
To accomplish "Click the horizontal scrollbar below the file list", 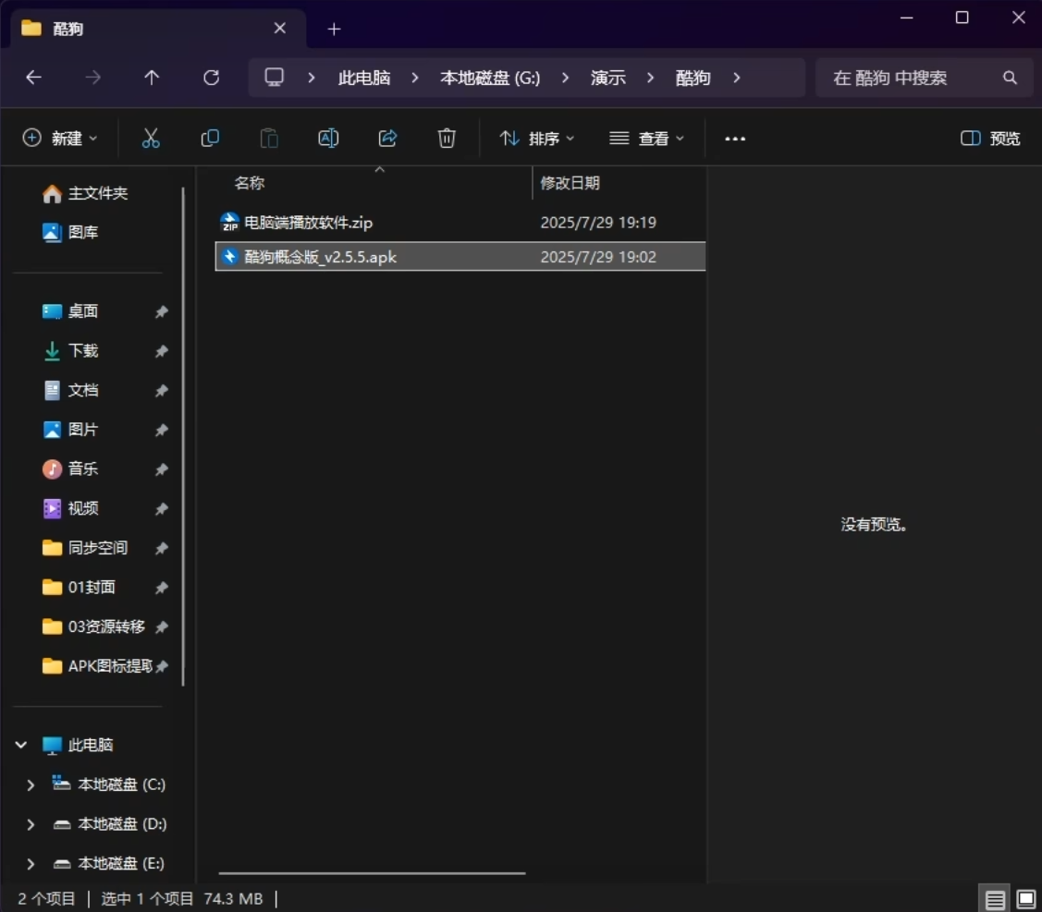I will pos(370,872).
